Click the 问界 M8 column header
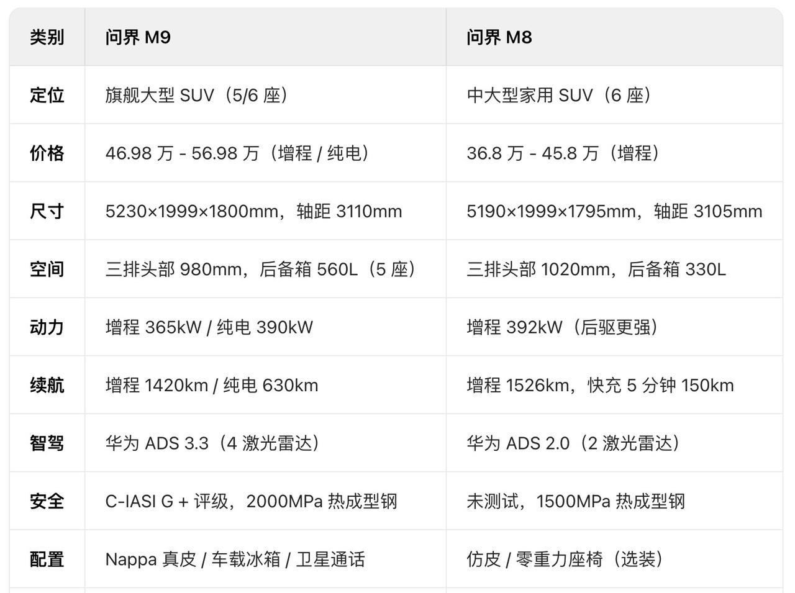This screenshot has height=593, width=795. tap(614, 37)
